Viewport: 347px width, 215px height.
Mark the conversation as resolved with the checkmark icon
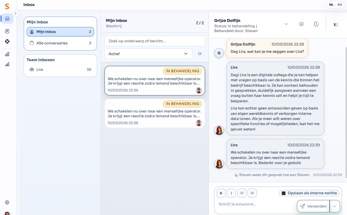(301, 24)
